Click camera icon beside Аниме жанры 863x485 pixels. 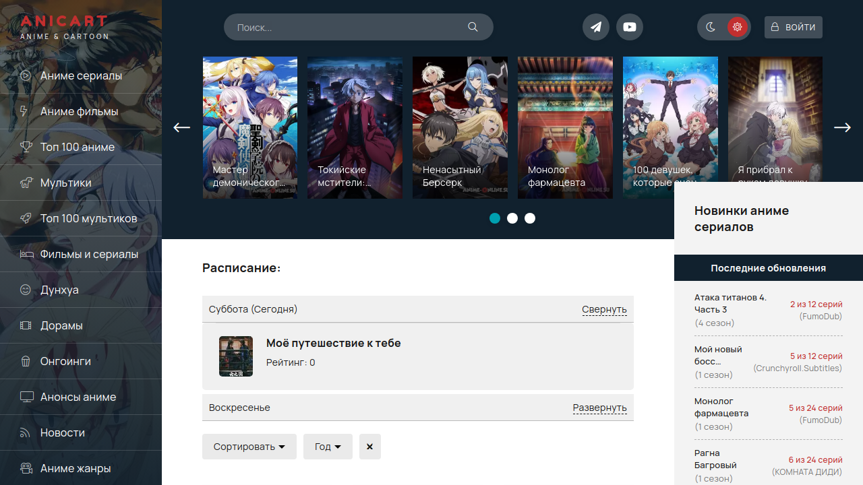pos(26,468)
